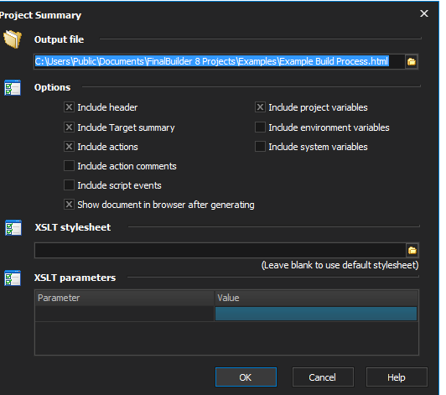Click the output file path field
This screenshot has height=395, width=446.
(x=219, y=61)
